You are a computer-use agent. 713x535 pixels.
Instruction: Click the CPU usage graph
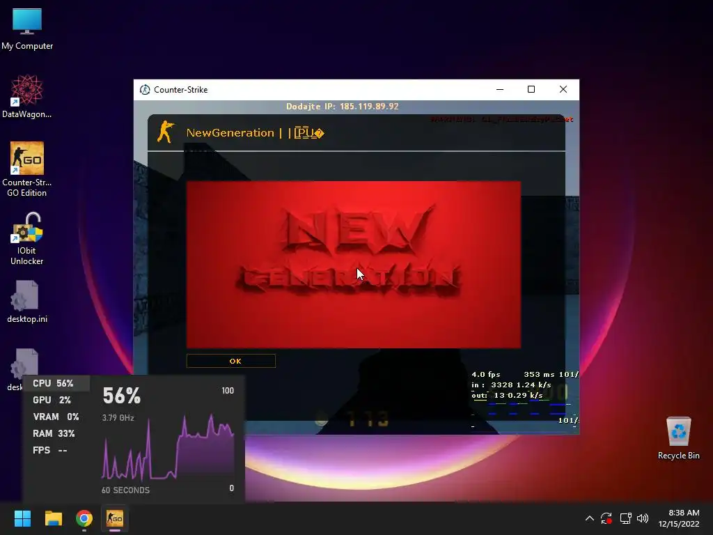click(x=167, y=447)
